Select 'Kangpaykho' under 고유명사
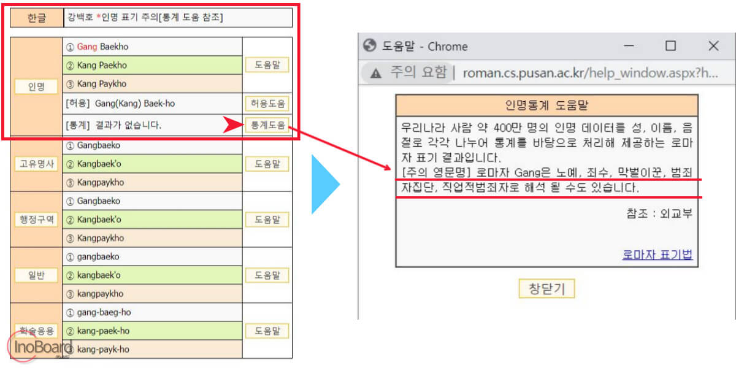 (x=153, y=182)
